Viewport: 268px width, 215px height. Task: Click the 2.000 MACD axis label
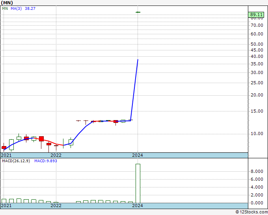point(257,195)
